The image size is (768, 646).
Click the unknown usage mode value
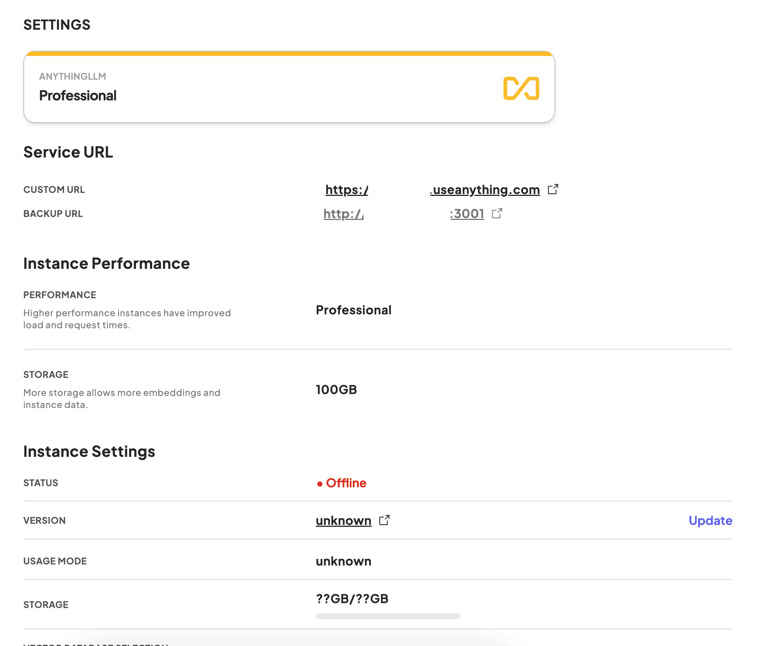click(x=343, y=561)
